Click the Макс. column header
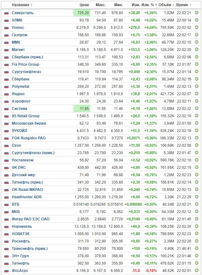 [x=101, y=5]
